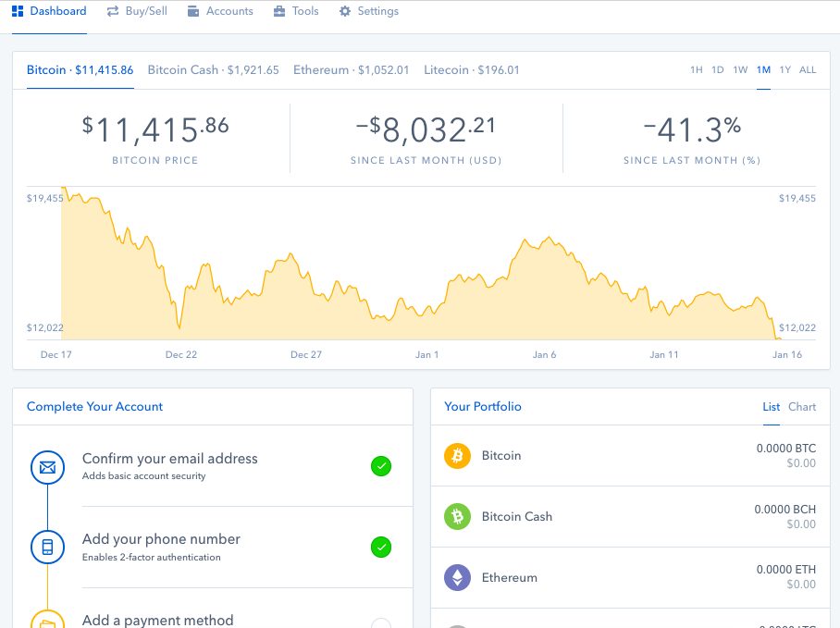The width and height of the screenshot is (840, 628).
Task: Click 'Enables 2-factor authentication' subtitle
Action: (151, 558)
